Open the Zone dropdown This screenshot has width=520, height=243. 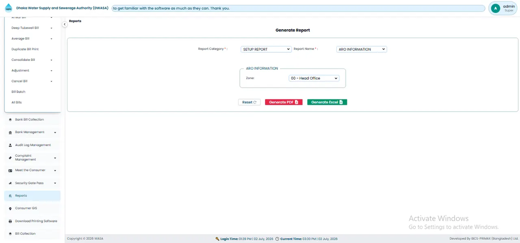(x=314, y=78)
